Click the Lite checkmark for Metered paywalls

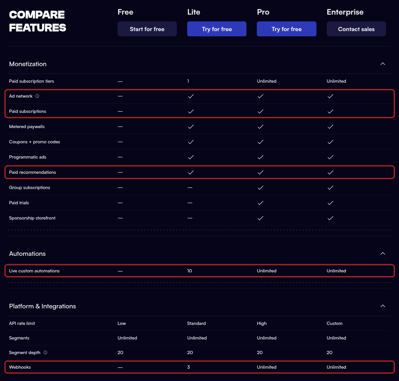pyautogui.click(x=191, y=127)
